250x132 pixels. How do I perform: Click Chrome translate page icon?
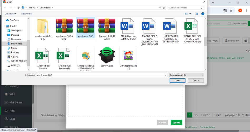coord(225,10)
